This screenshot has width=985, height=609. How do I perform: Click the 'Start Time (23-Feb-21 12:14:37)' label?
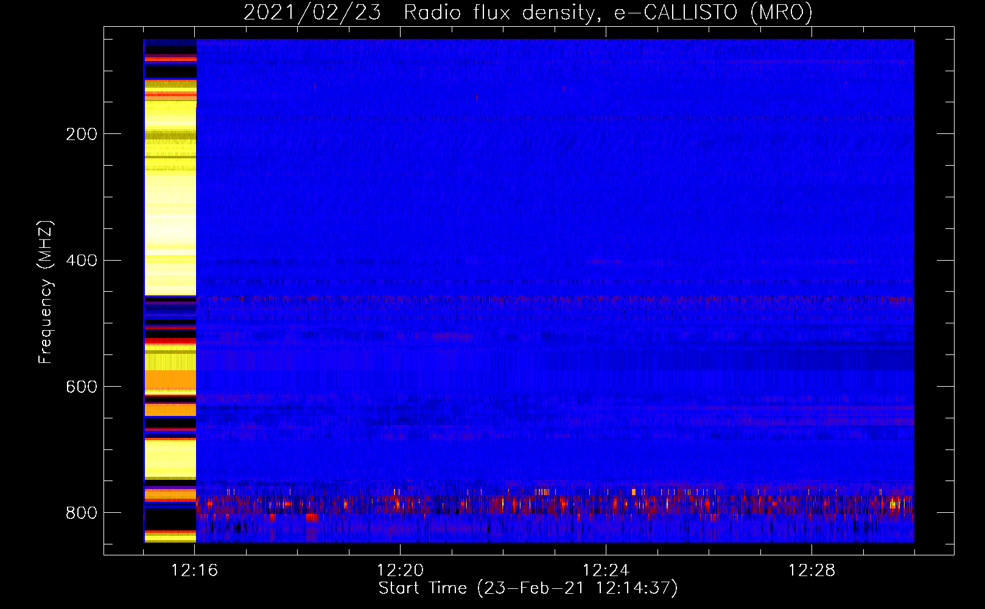click(x=528, y=588)
